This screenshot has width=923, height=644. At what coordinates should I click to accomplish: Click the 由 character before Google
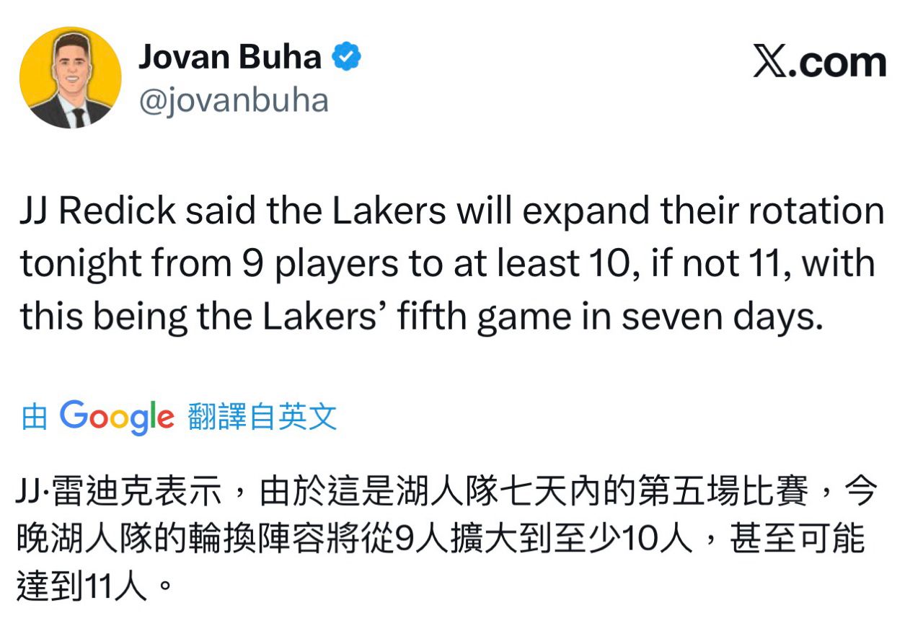tap(34, 418)
